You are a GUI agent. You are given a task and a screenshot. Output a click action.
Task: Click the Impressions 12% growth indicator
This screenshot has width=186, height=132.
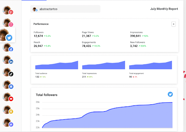[145, 36]
